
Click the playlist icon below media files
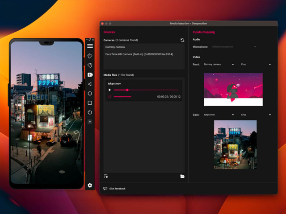tap(106, 176)
